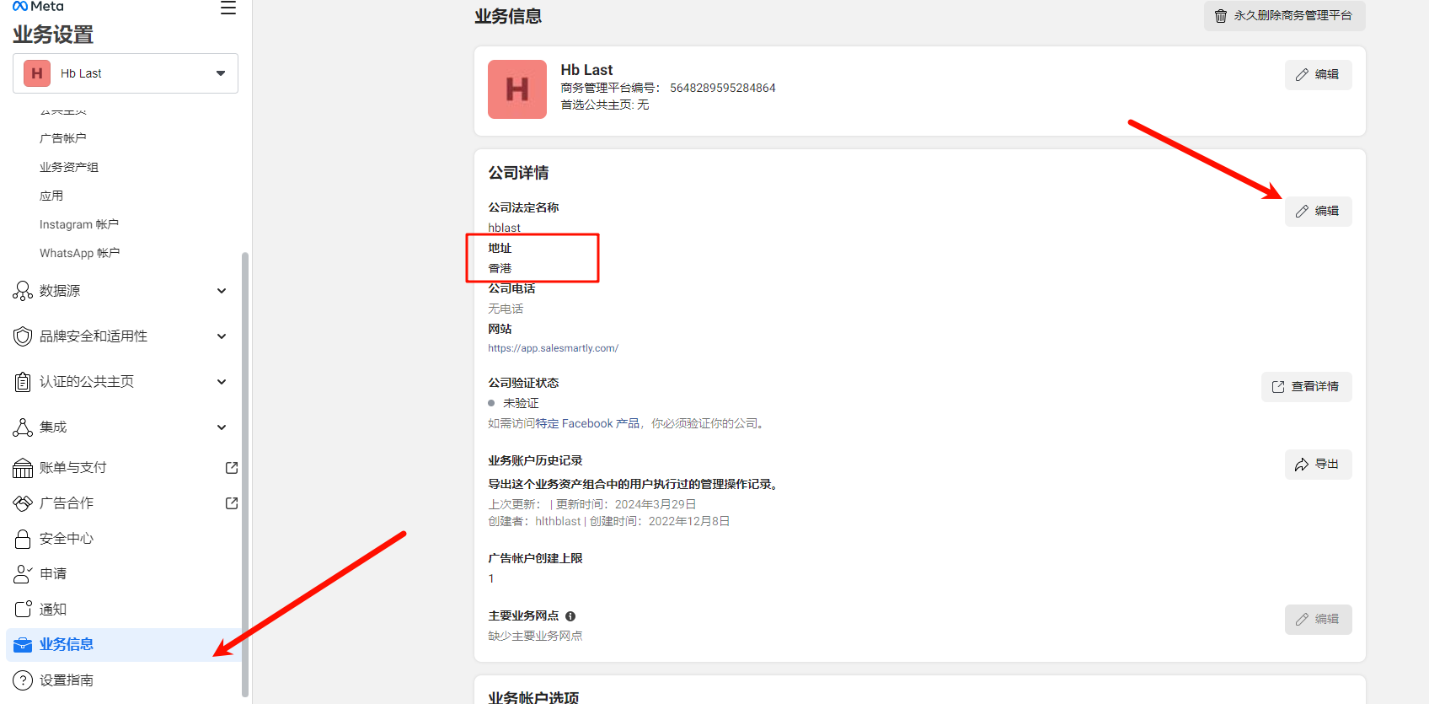Expand the 数据源 chevron

point(222,291)
